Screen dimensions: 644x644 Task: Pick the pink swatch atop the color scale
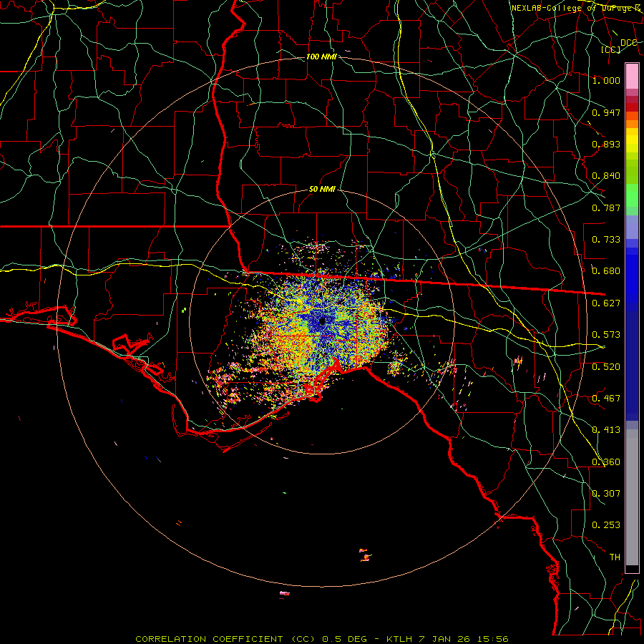pyautogui.click(x=632, y=77)
